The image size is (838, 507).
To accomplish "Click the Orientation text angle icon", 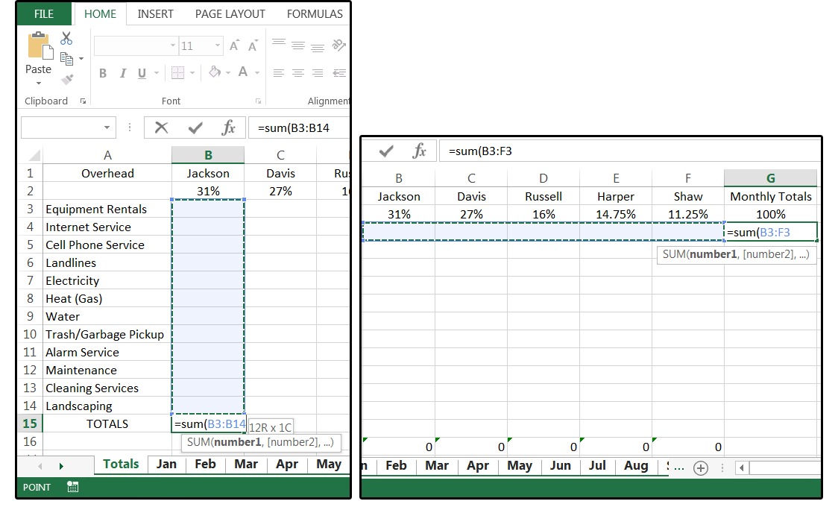I will click(x=338, y=45).
